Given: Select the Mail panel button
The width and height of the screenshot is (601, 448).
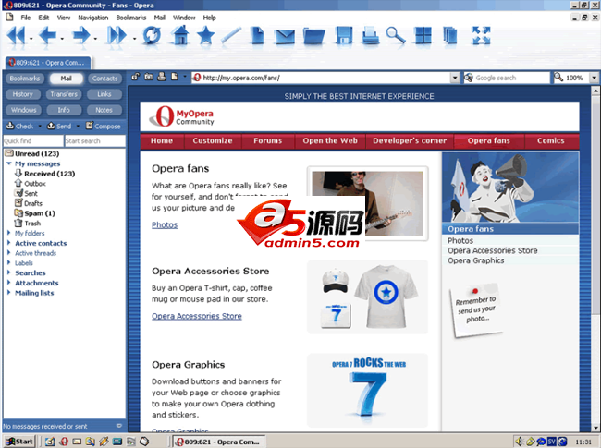Looking at the screenshot, I should click(x=66, y=79).
